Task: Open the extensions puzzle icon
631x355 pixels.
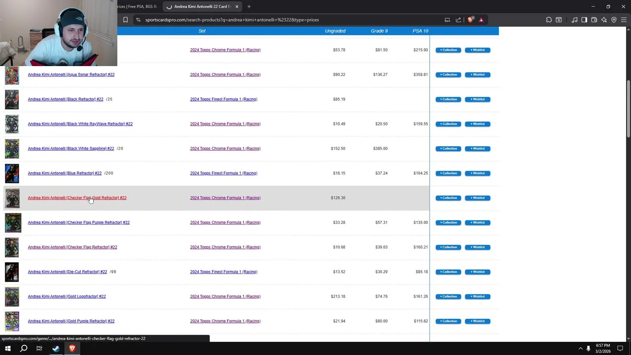Action: pyautogui.click(x=549, y=20)
